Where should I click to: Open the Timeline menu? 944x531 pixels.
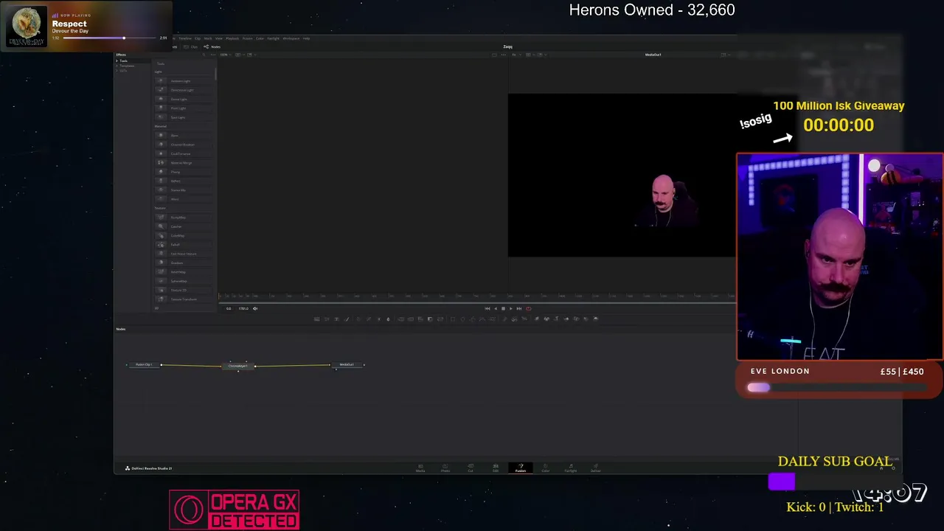click(185, 38)
